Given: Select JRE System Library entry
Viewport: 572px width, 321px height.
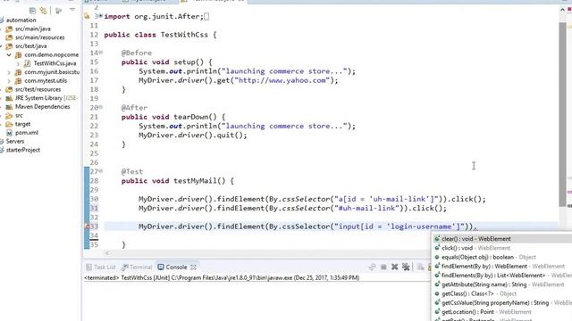Looking at the screenshot, I should (46, 98).
